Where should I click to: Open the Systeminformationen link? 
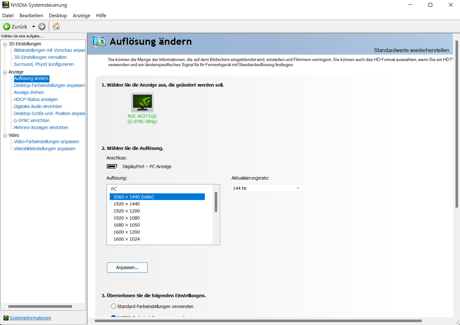point(30,318)
